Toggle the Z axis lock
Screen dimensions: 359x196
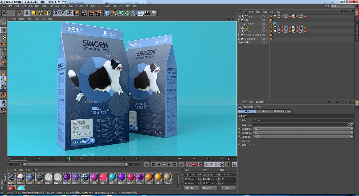point(69,13)
